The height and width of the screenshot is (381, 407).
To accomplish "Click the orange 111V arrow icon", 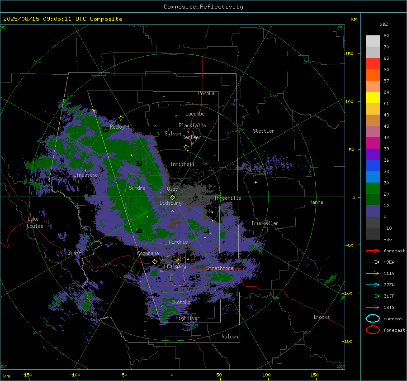I will [x=373, y=273].
